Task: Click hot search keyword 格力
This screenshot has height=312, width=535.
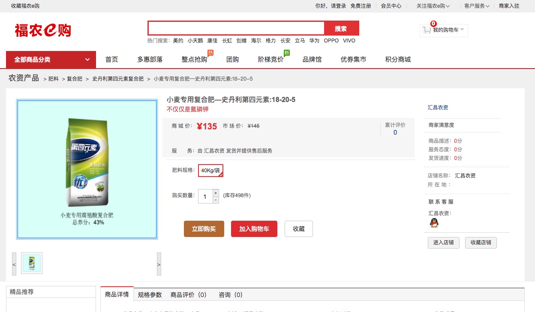Action: coord(271,41)
